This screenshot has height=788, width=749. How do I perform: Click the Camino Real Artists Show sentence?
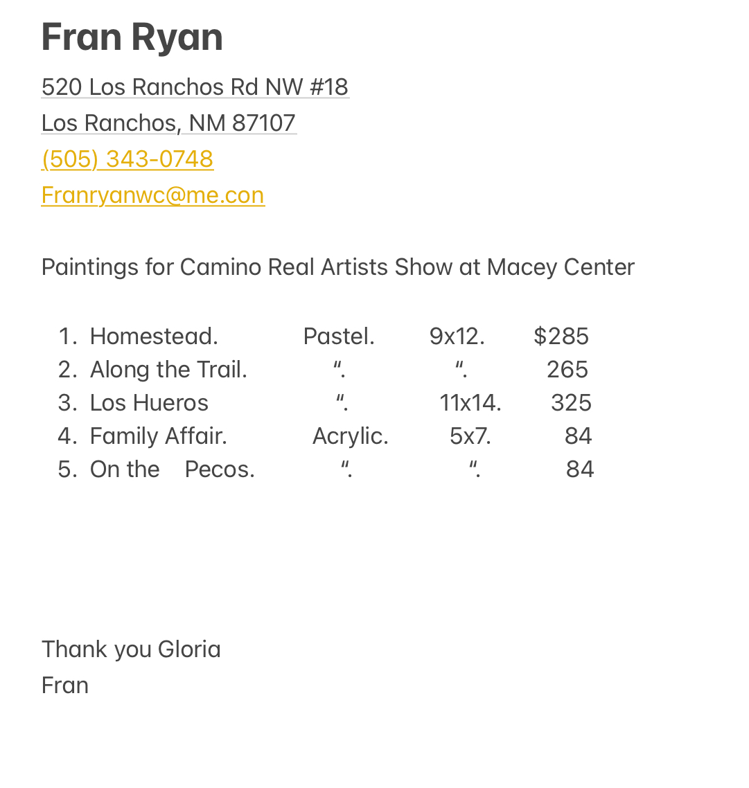[337, 267]
